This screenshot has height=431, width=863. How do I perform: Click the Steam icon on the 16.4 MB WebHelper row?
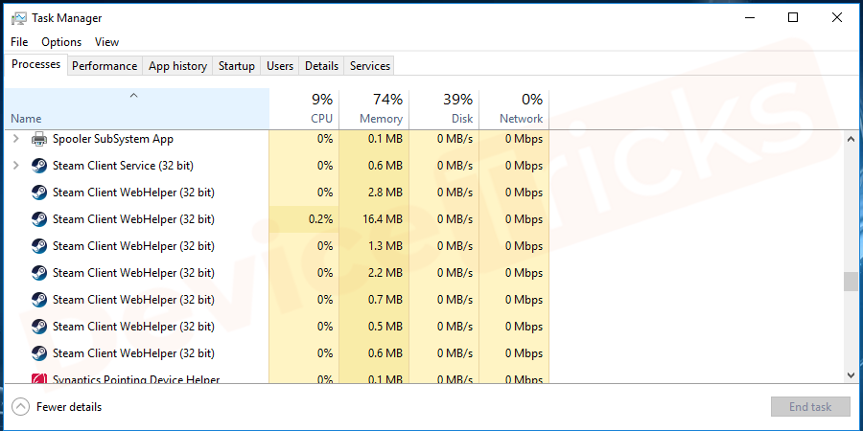pyautogui.click(x=39, y=219)
